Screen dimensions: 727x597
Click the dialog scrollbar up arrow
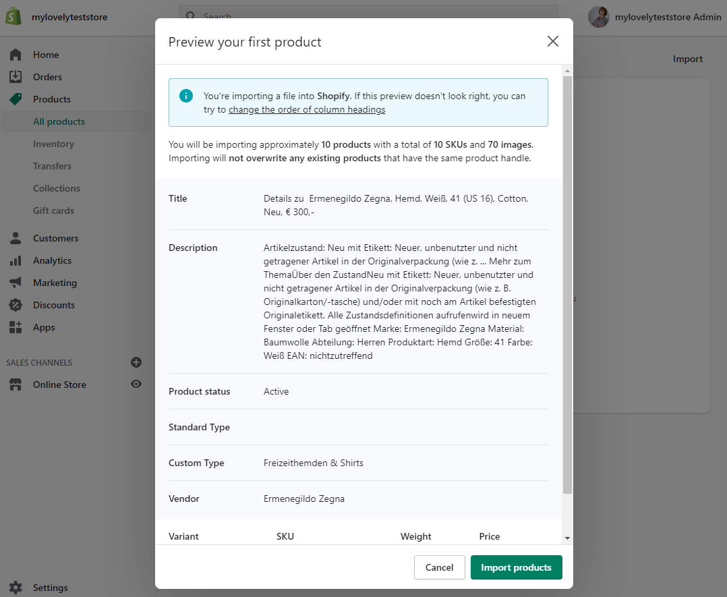pyautogui.click(x=567, y=71)
